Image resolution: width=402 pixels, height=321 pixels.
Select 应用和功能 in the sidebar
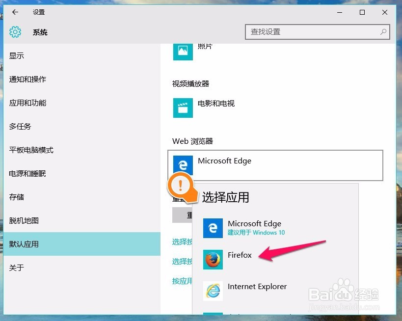coord(82,103)
